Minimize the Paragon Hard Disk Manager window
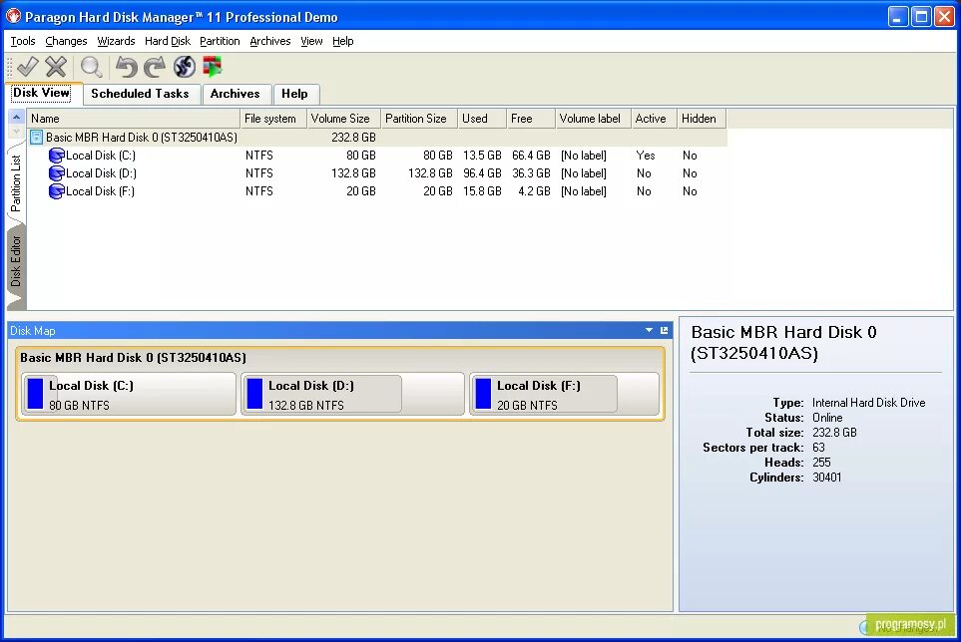The image size is (961, 642). (898, 17)
